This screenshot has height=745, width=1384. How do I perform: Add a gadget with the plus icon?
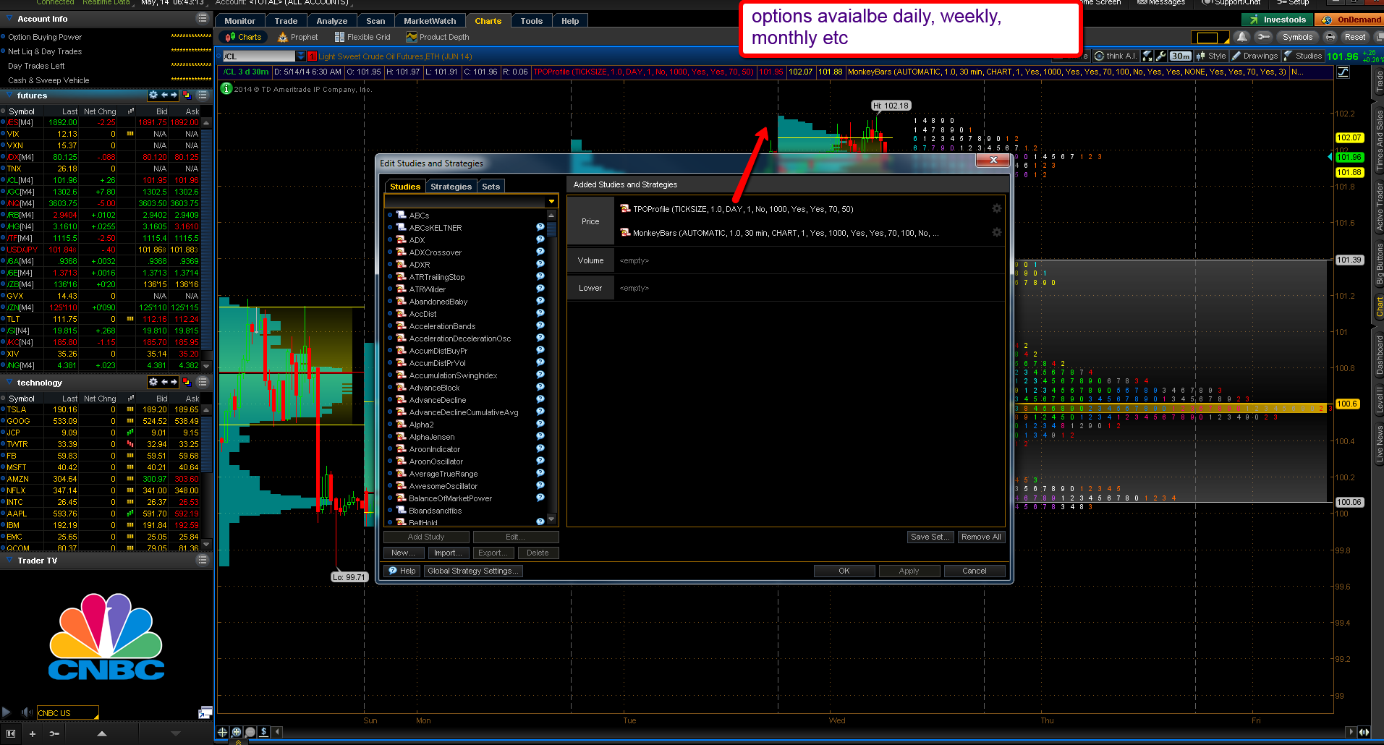point(33,733)
